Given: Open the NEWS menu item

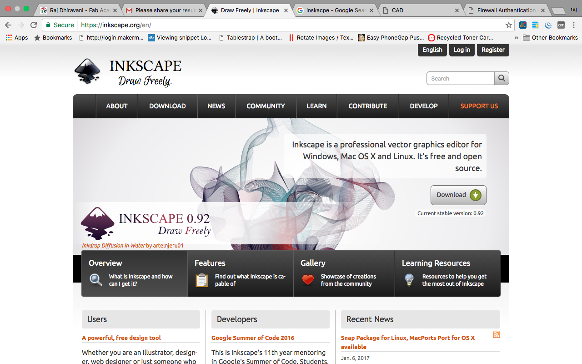Looking at the screenshot, I should 216,106.
